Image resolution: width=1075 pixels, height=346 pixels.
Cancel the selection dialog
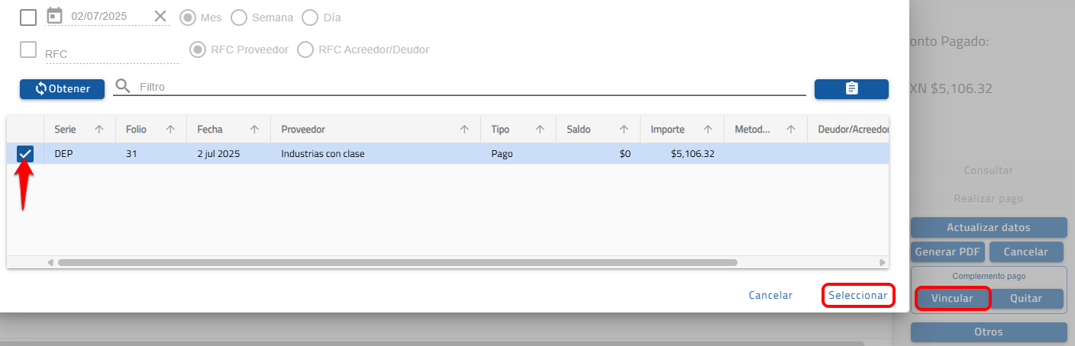coord(770,295)
